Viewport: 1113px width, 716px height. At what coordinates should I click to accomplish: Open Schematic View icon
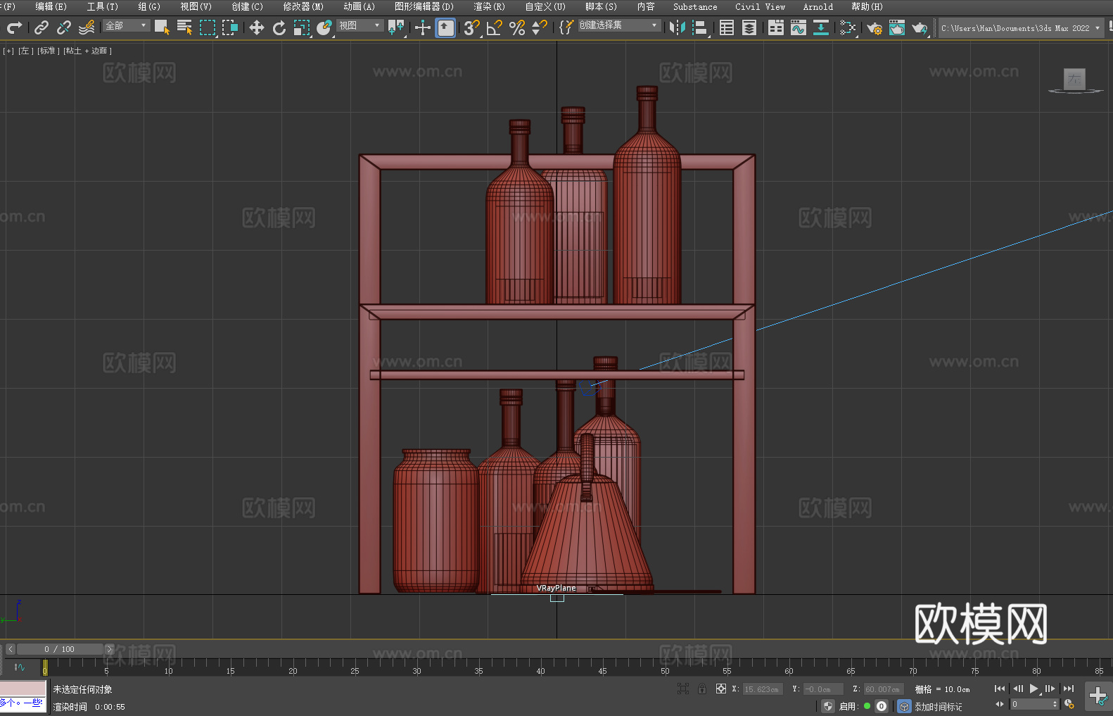tap(848, 27)
